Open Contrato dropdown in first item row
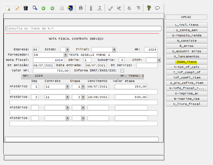 (x=67, y=87)
